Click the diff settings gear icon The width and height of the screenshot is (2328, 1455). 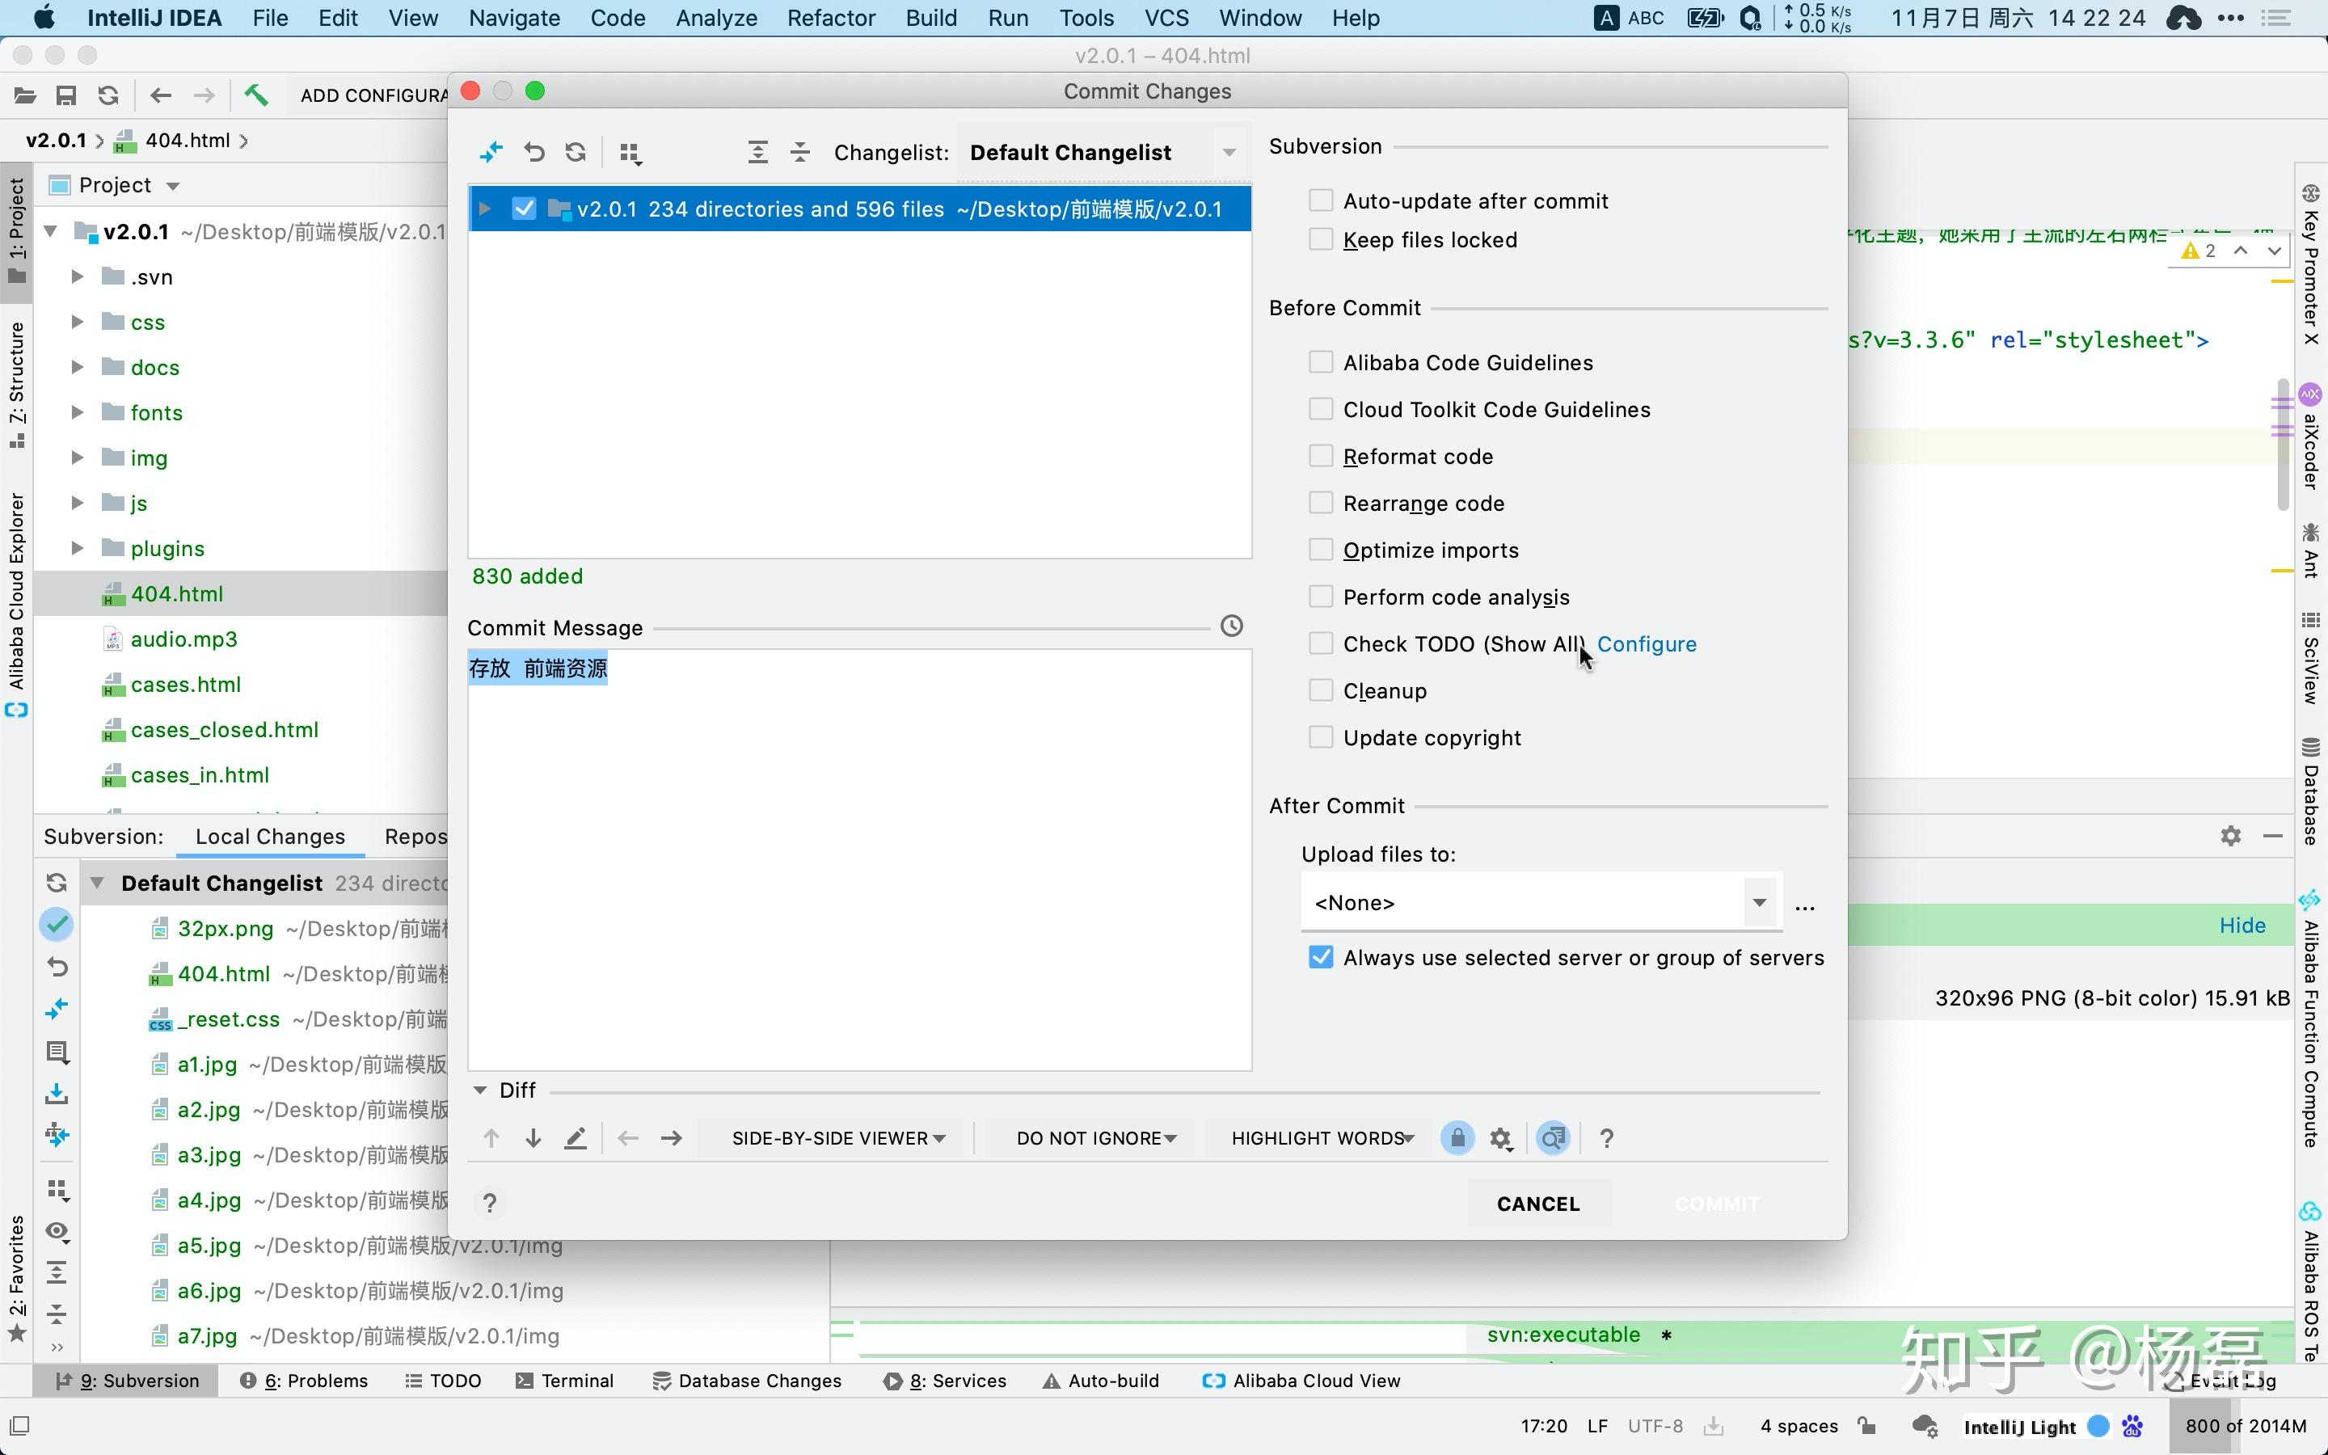click(x=1501, y=1138)
